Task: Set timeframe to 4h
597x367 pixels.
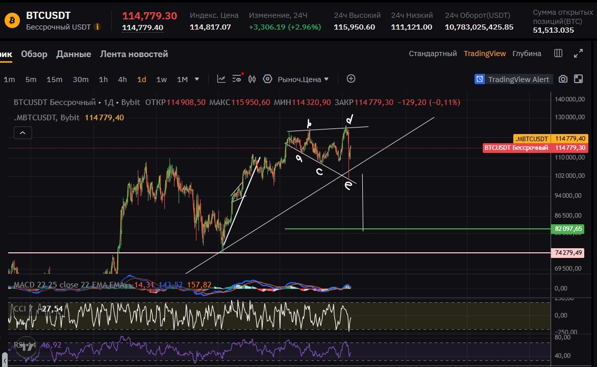Action: click(x=122, y=79)
